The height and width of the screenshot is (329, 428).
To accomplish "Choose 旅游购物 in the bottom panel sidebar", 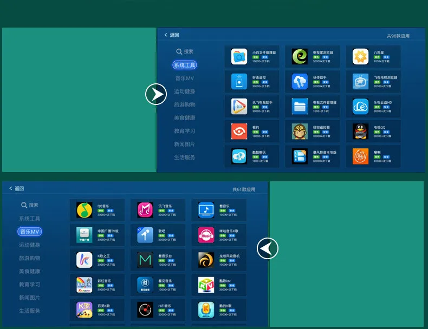I will (29, 258).
